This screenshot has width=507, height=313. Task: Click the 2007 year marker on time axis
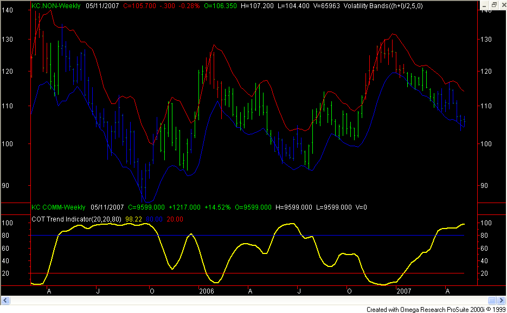tap(404, 291)
